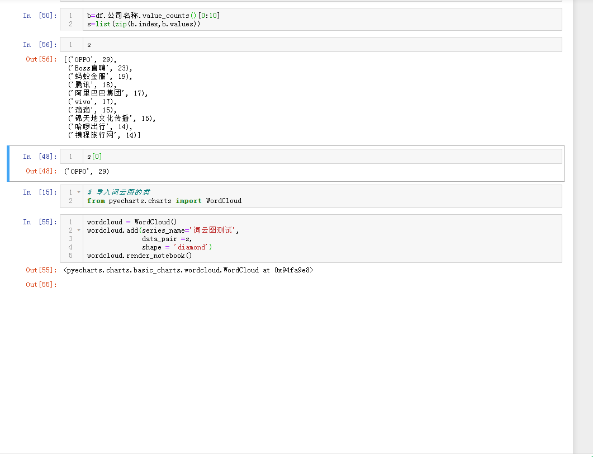Click shape = 'diamond' argument line
Screen dimensions: 593x457
pos(177,247)
